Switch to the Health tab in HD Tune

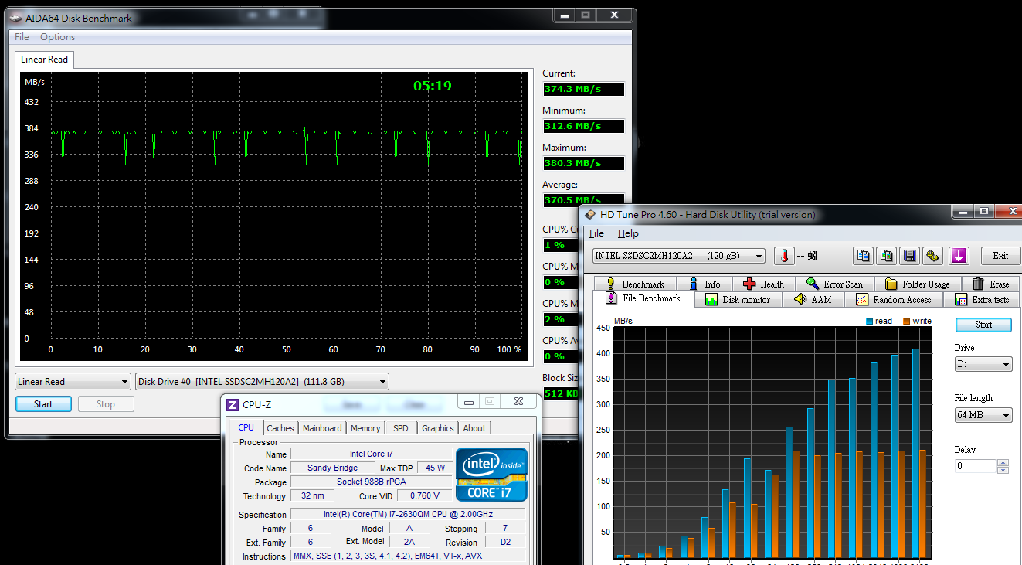coord(763,284)
